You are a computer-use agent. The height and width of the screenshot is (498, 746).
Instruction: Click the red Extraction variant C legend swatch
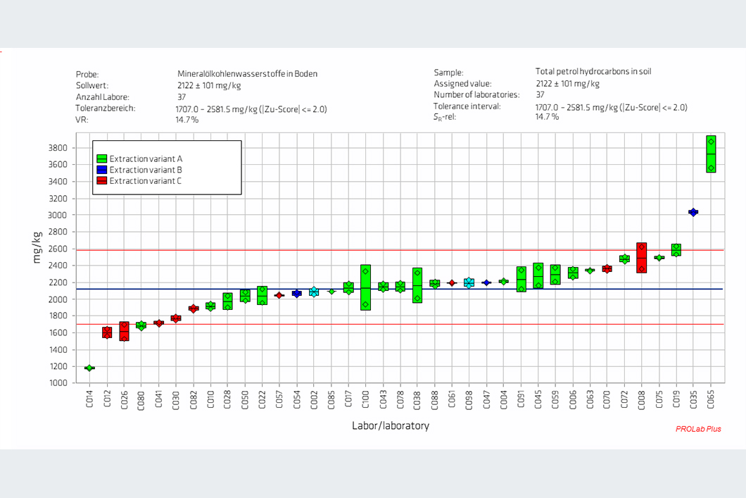[101, 181]
